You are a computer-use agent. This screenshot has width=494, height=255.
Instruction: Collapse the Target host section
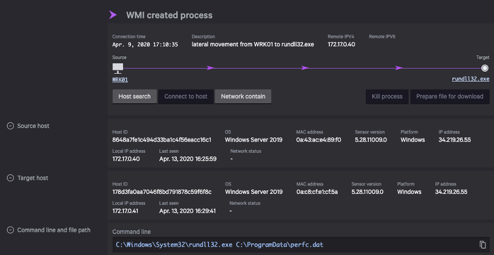click(10, 178)
